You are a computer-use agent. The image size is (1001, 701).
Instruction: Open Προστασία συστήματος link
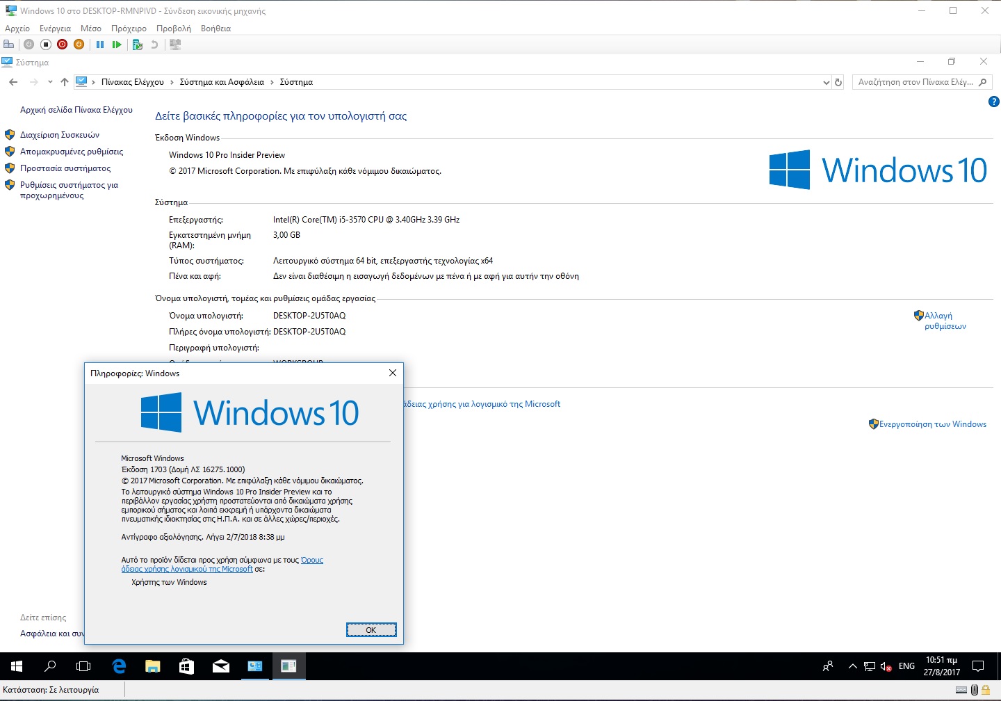click(65, 168)
